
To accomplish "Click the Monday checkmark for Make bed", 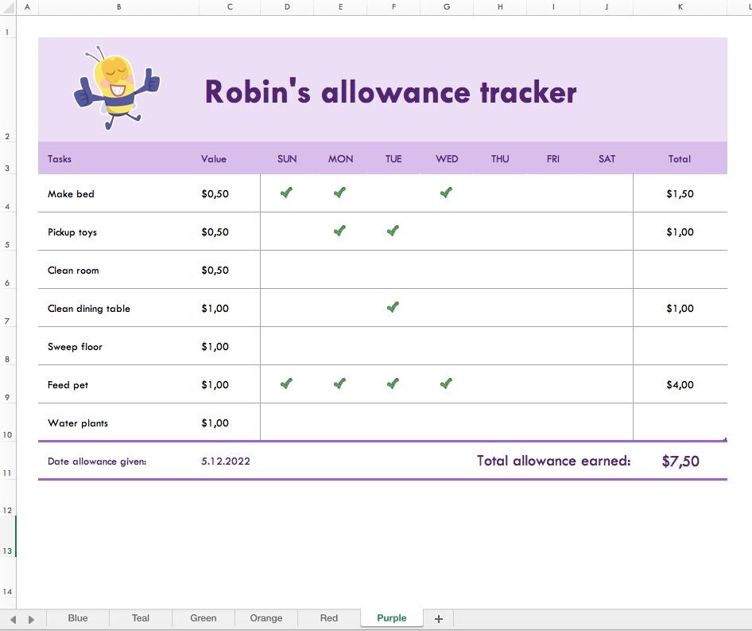I will (339, 193).
